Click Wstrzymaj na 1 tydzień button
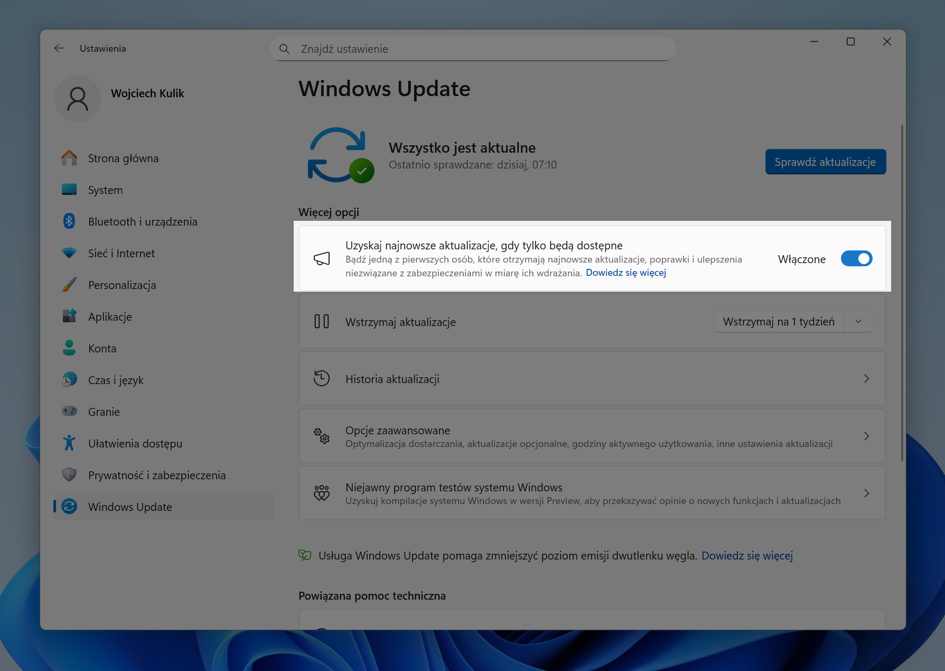Viewport: 945px width, 671px height. (x=779, y=321)
